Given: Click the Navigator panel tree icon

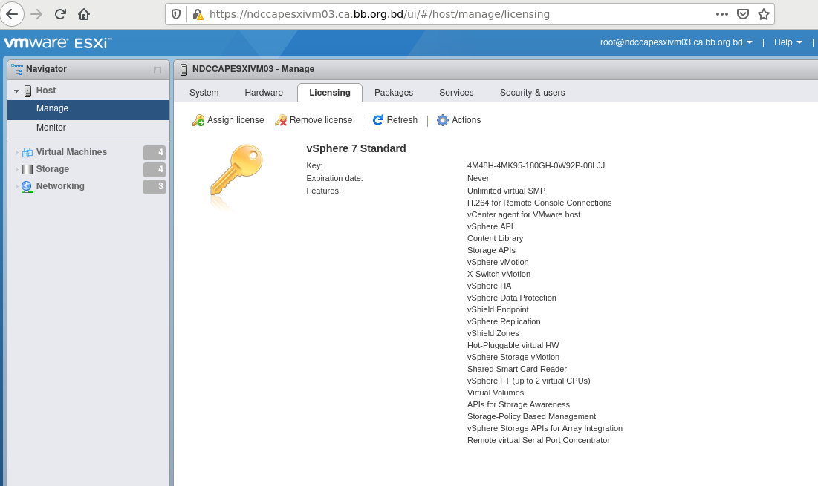Looking at the screenshot, I should [x=16, y=69].
